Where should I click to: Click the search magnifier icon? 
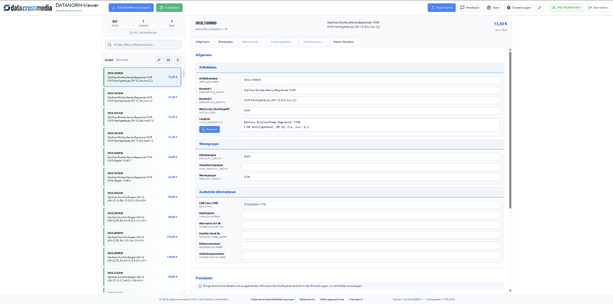tap(110, 45)
